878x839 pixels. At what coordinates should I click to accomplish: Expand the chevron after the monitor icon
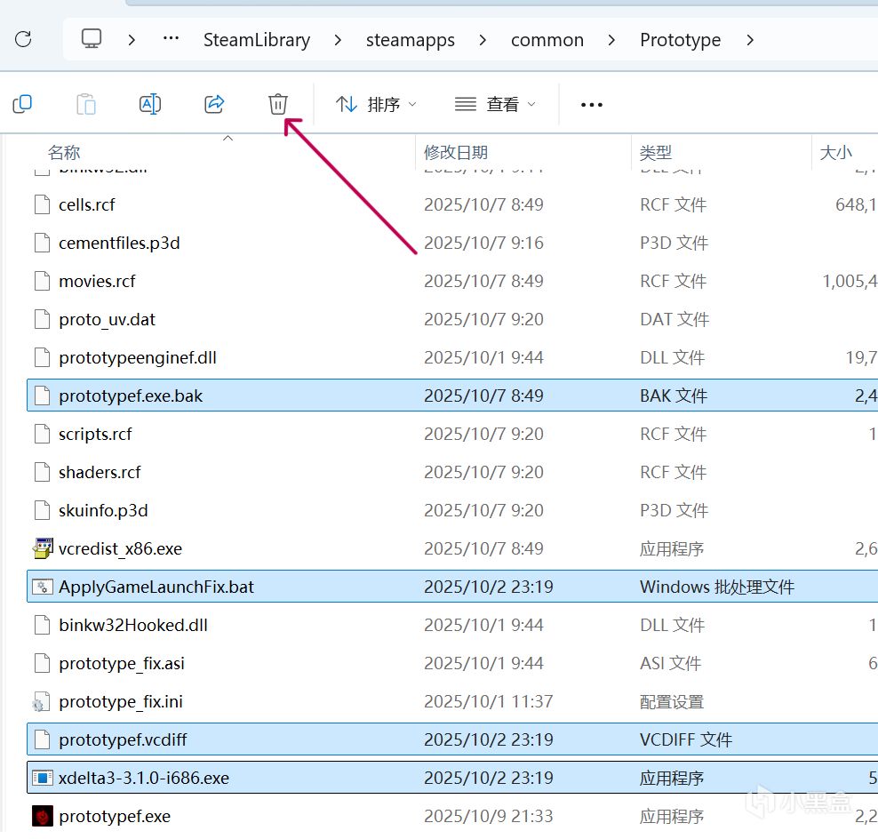tap(132, 40)
